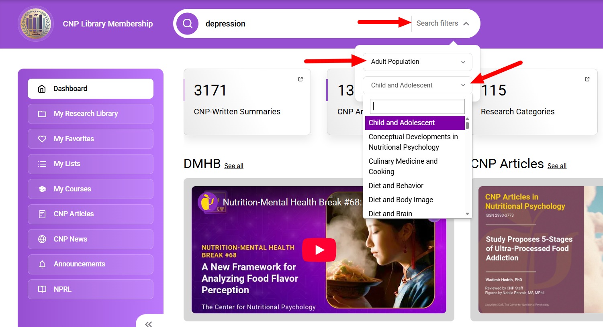The image size is (603, 327).
Task: Collapse the sidebar with double-chevron icon
Action: point(148,323)
